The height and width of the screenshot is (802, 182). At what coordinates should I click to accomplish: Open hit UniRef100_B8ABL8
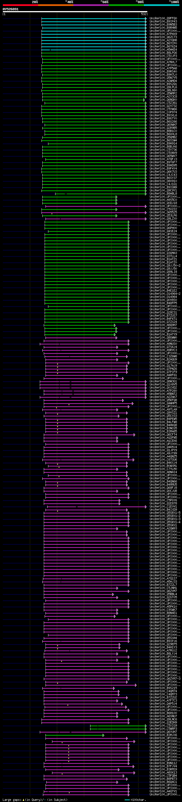tap(163, 194)
